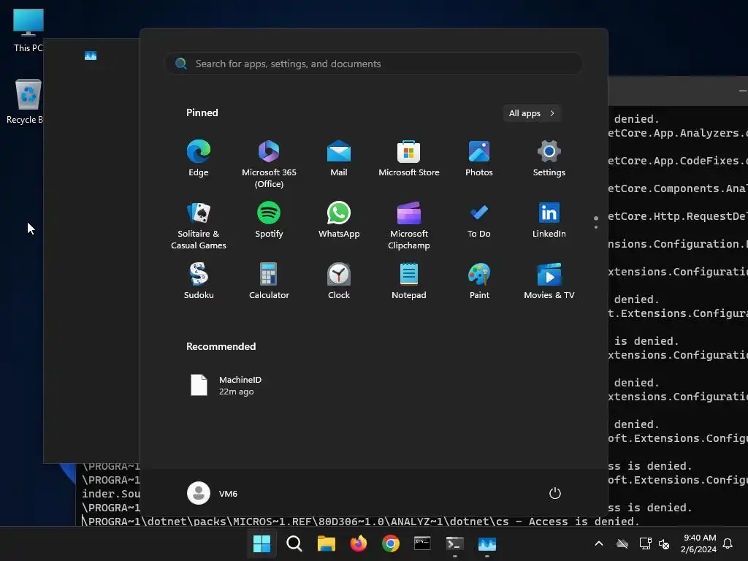Open Edge from pinned apps

point(199,159)
